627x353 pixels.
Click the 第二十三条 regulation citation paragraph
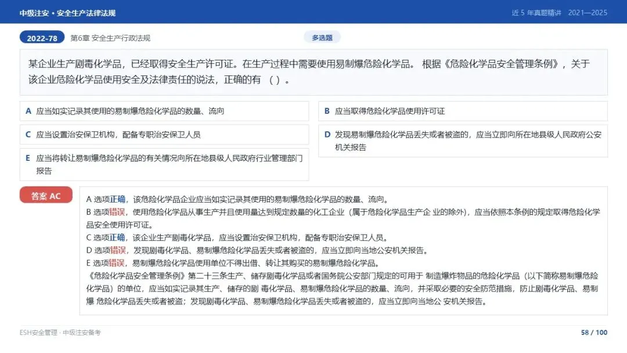(x=343, y=289)
